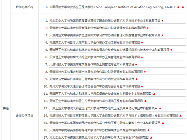Screen dimensions: 187x140
Task: Open 天津师范大学与日本国立三重大学 日语 project link
Action: point(92,79)
